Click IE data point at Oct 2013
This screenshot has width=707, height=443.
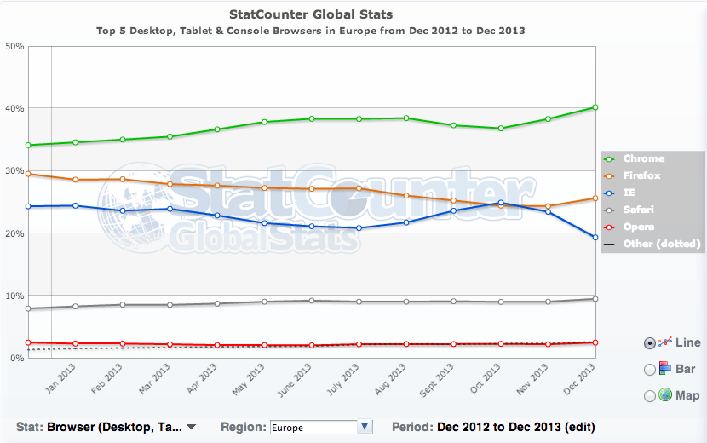(x=501, y=203)
